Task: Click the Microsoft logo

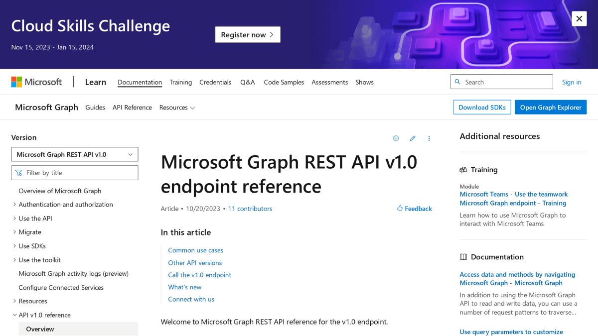Action: click(37, 82)
